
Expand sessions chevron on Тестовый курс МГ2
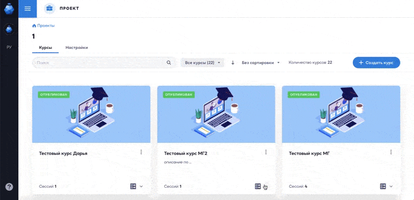[x=265, y=187]
